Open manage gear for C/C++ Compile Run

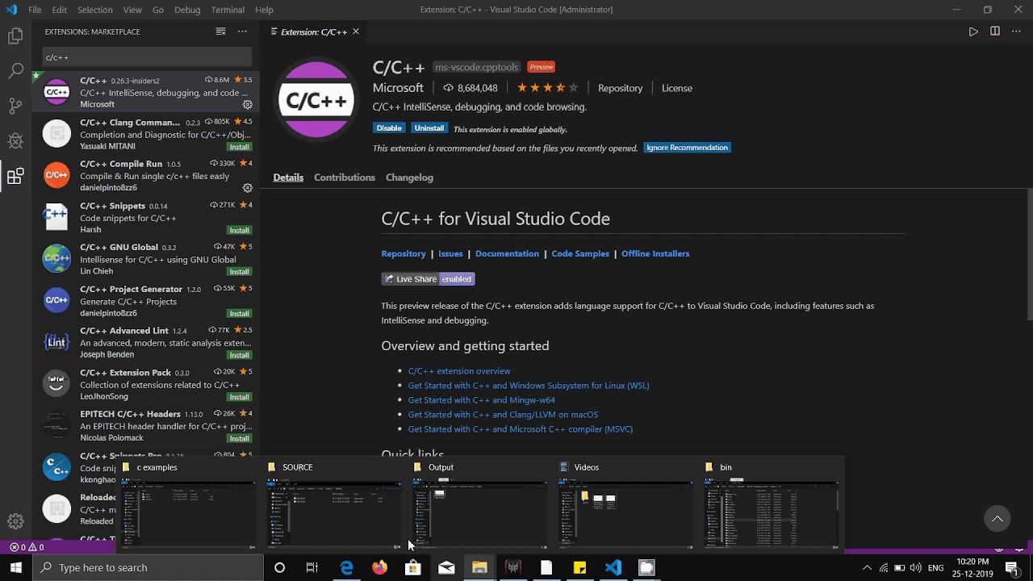pyautogui.click(x=248, y=188)
